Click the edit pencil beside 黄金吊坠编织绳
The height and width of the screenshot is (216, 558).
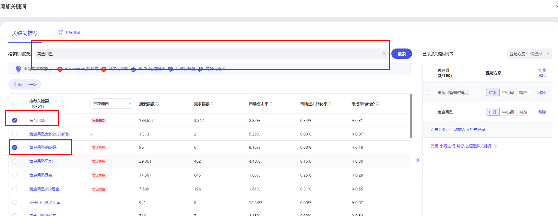[x=468, y=93]
